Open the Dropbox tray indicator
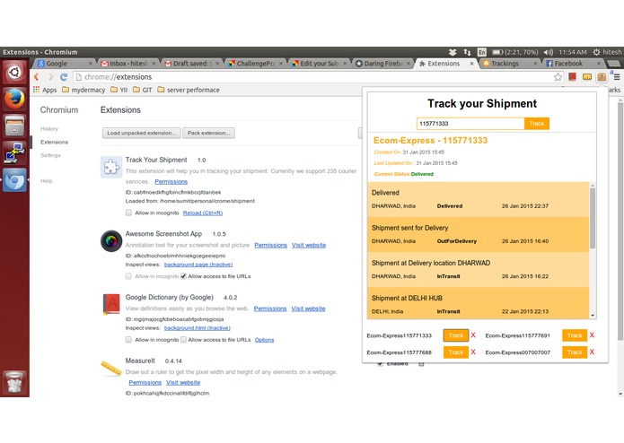This screenshot has width=624, height=443. point(453,52)
